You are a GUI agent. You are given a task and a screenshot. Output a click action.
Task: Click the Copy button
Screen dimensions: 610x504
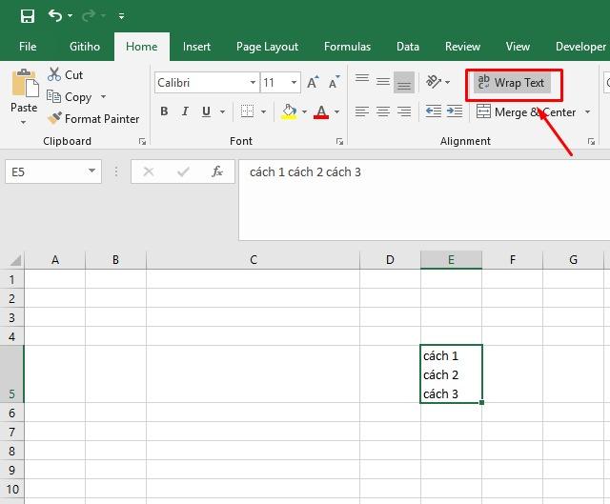click(x=70, y=96)
